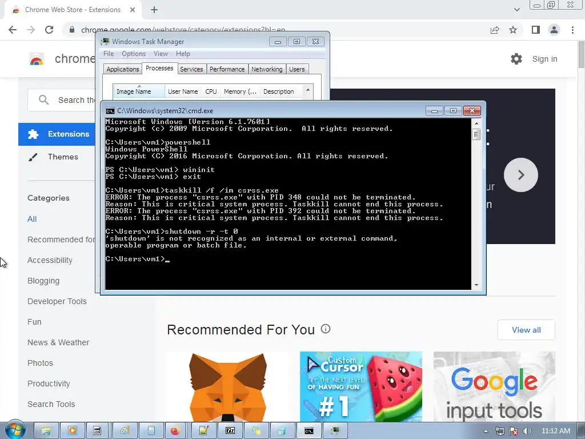Toggle Chrome side panel
The image size is (585, 439).
click(536, 30)
